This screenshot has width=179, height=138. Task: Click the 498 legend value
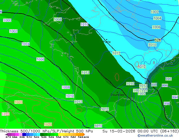pyautogui.click(x=22, y=137)
